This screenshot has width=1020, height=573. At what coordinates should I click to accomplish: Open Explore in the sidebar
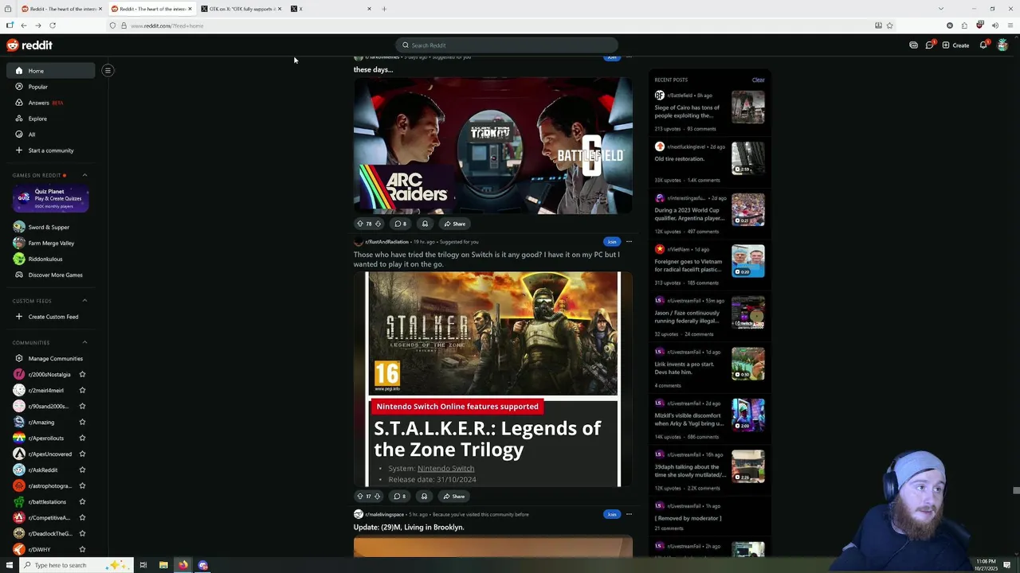click(37, 119)
